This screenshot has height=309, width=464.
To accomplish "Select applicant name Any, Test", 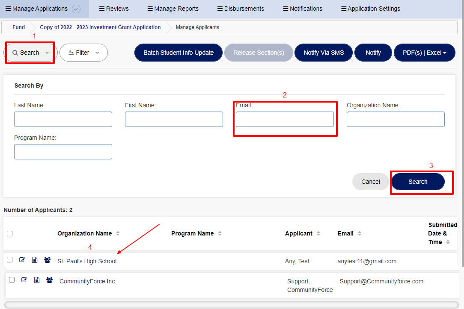I will tap(297, 261).
